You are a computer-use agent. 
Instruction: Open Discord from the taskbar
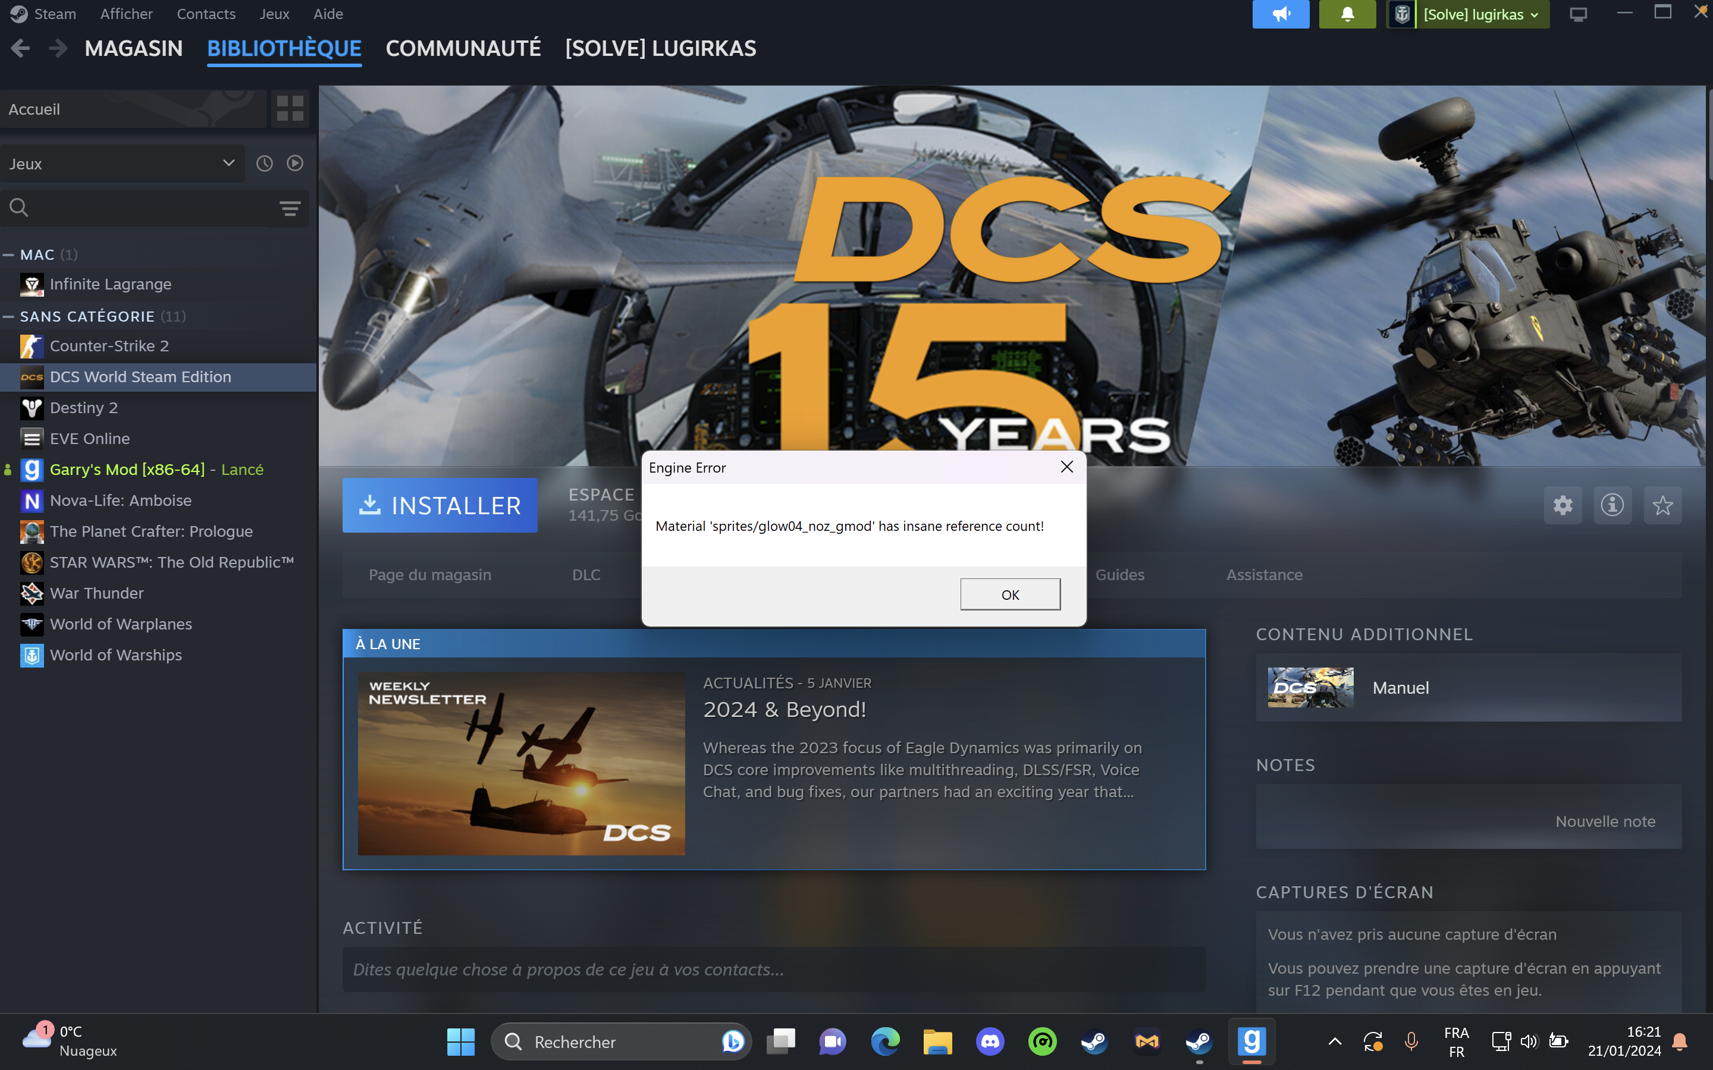pos(990,1041)
